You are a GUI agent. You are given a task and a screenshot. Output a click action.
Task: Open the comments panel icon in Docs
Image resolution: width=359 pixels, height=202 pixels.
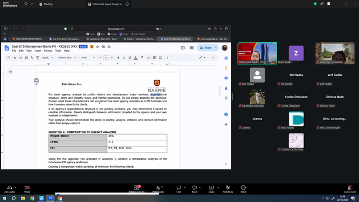pos(192,48)
